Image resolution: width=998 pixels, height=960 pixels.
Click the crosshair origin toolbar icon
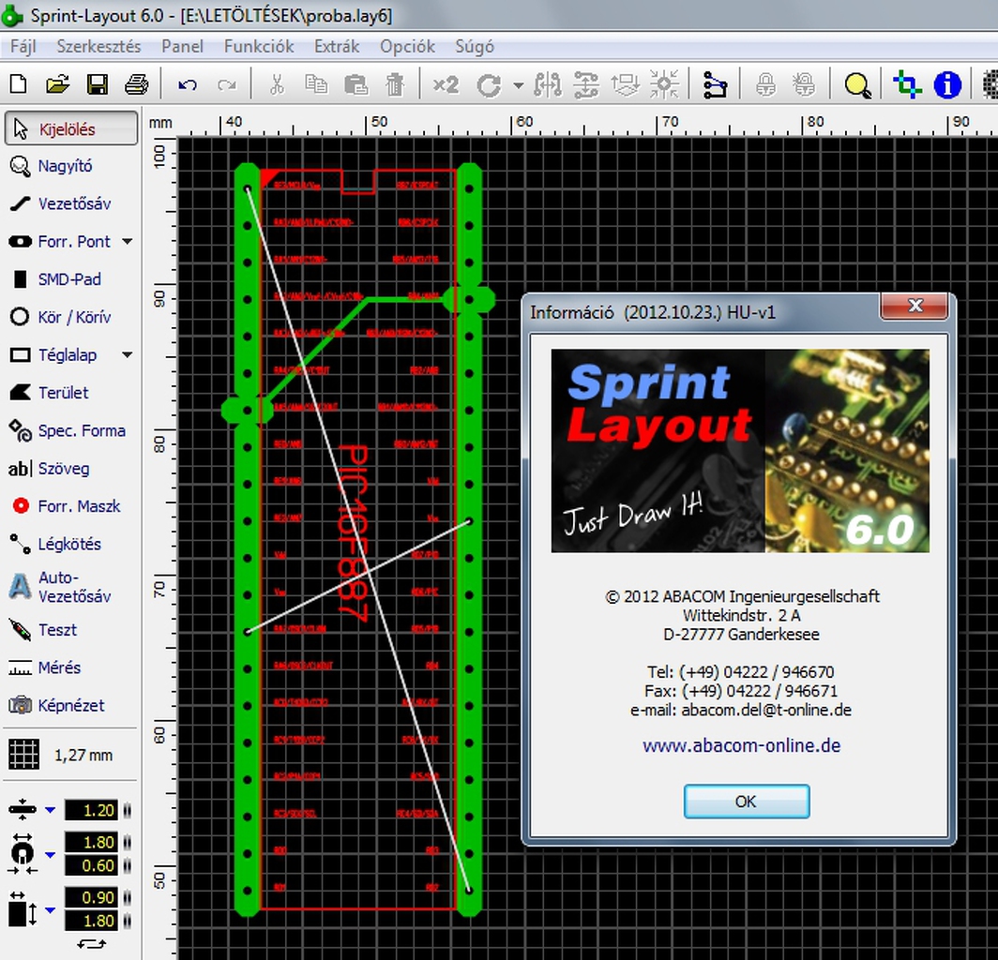coord(907,84)
